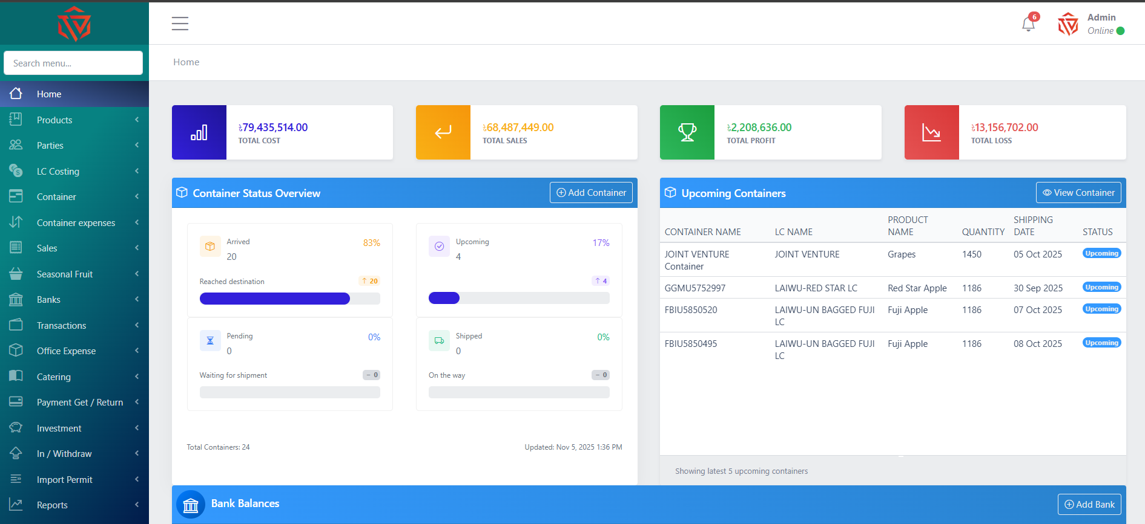Click the Total Profit trophy icon
This screenshot has width=1145, height=524.
pos(687,132)
